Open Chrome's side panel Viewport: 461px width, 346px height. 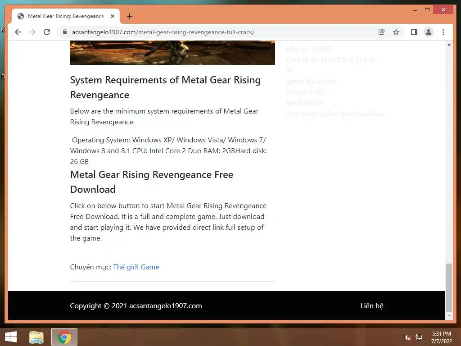[x=414, y=32]
